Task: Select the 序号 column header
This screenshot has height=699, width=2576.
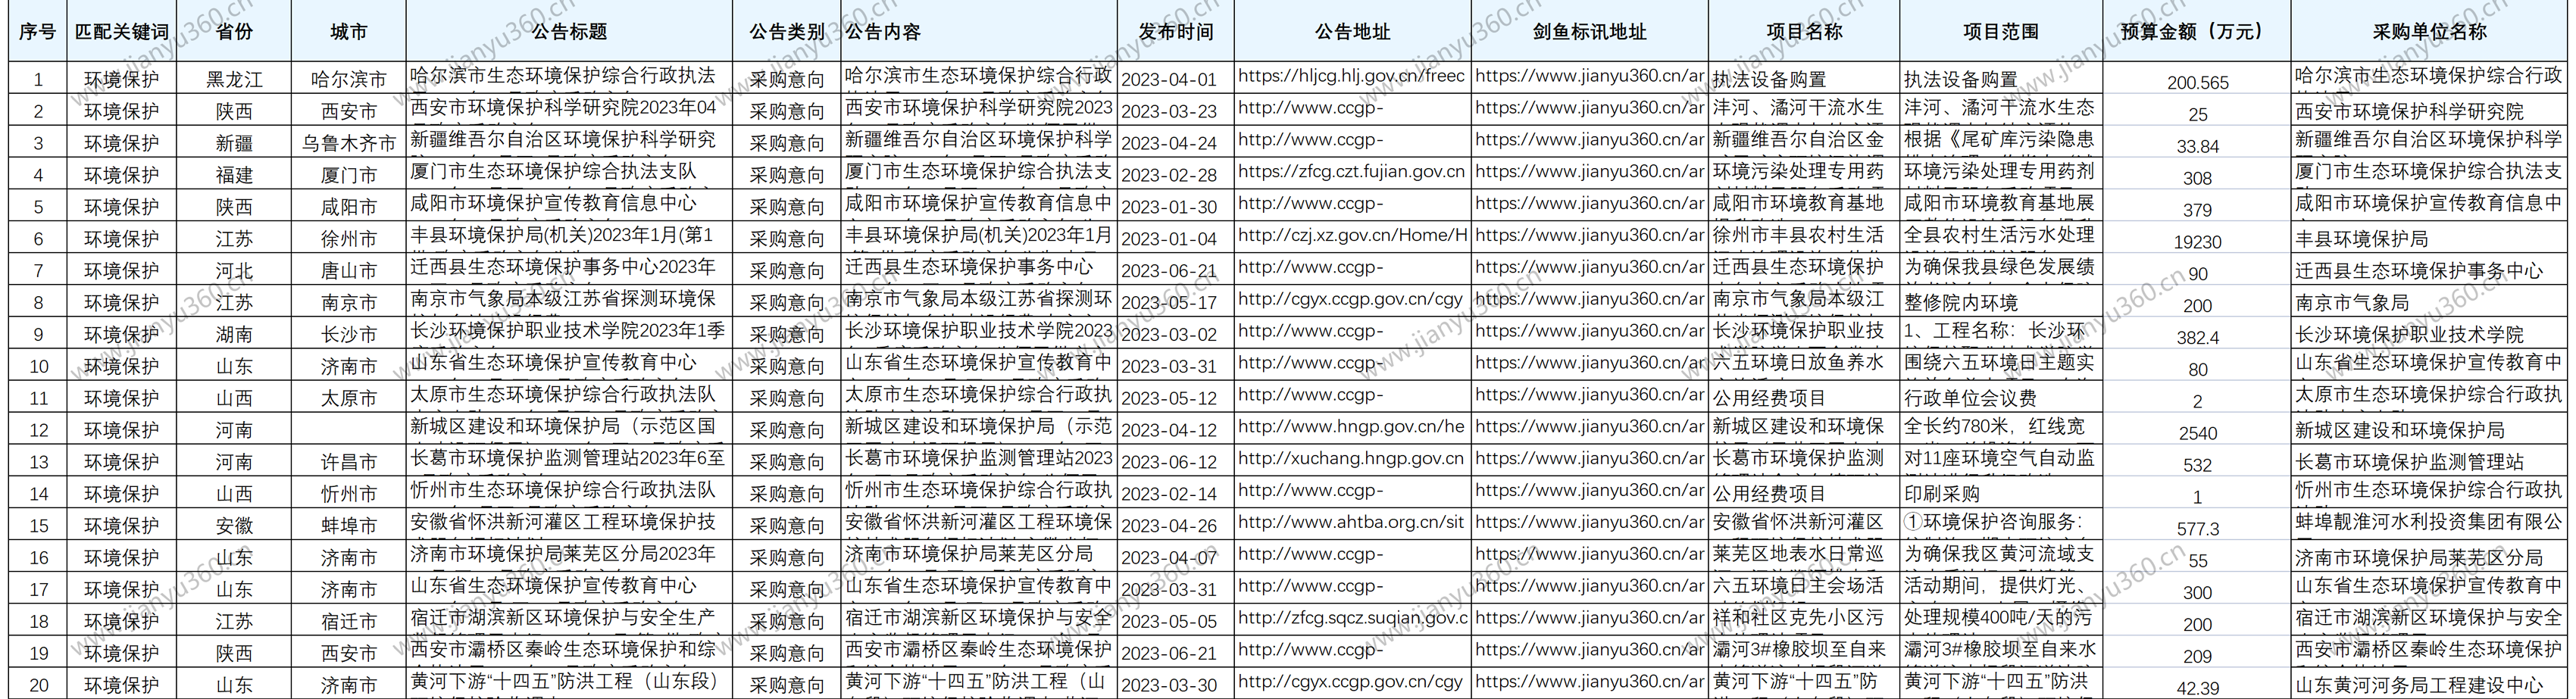Action: click(38, 32)
